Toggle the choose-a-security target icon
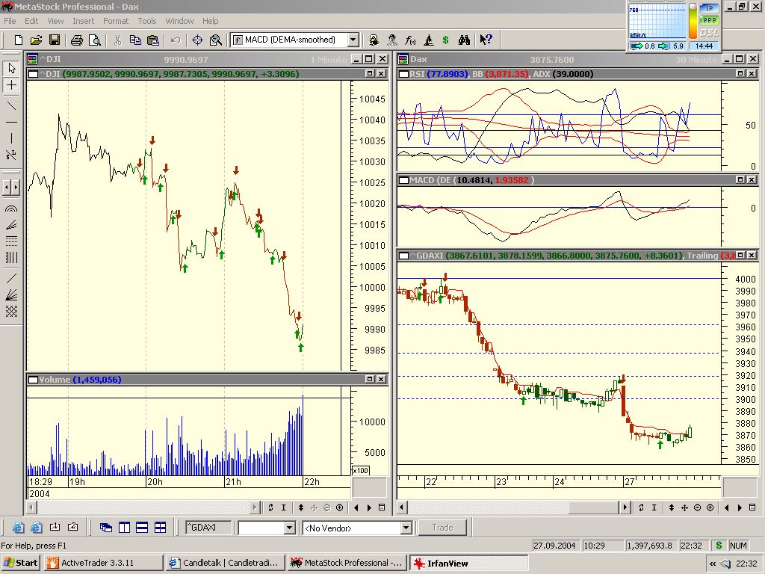This screenshot has width=765, height=574. click(198, 40)
